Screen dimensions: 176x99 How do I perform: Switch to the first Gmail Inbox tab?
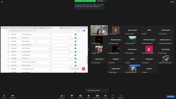coord(6,28)
